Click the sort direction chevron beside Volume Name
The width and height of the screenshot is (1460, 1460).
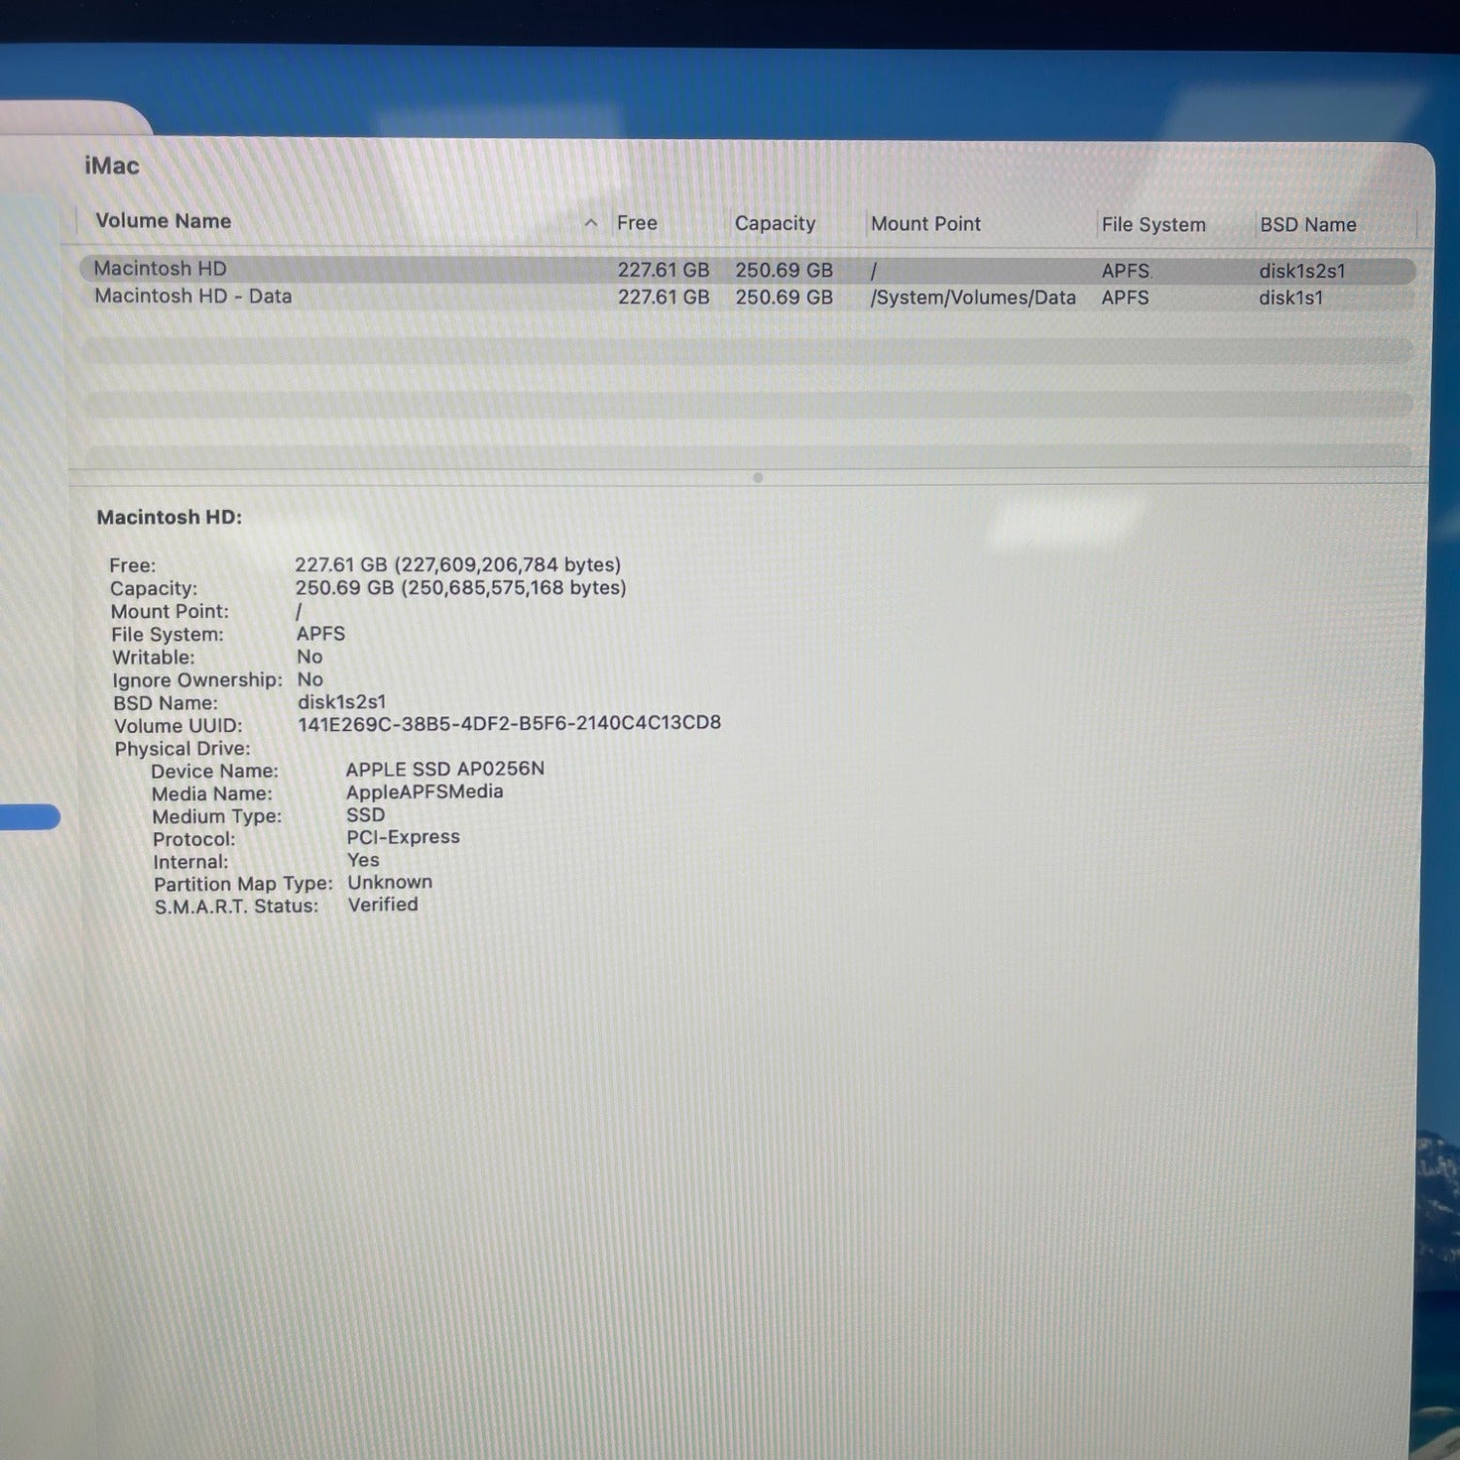591,223
